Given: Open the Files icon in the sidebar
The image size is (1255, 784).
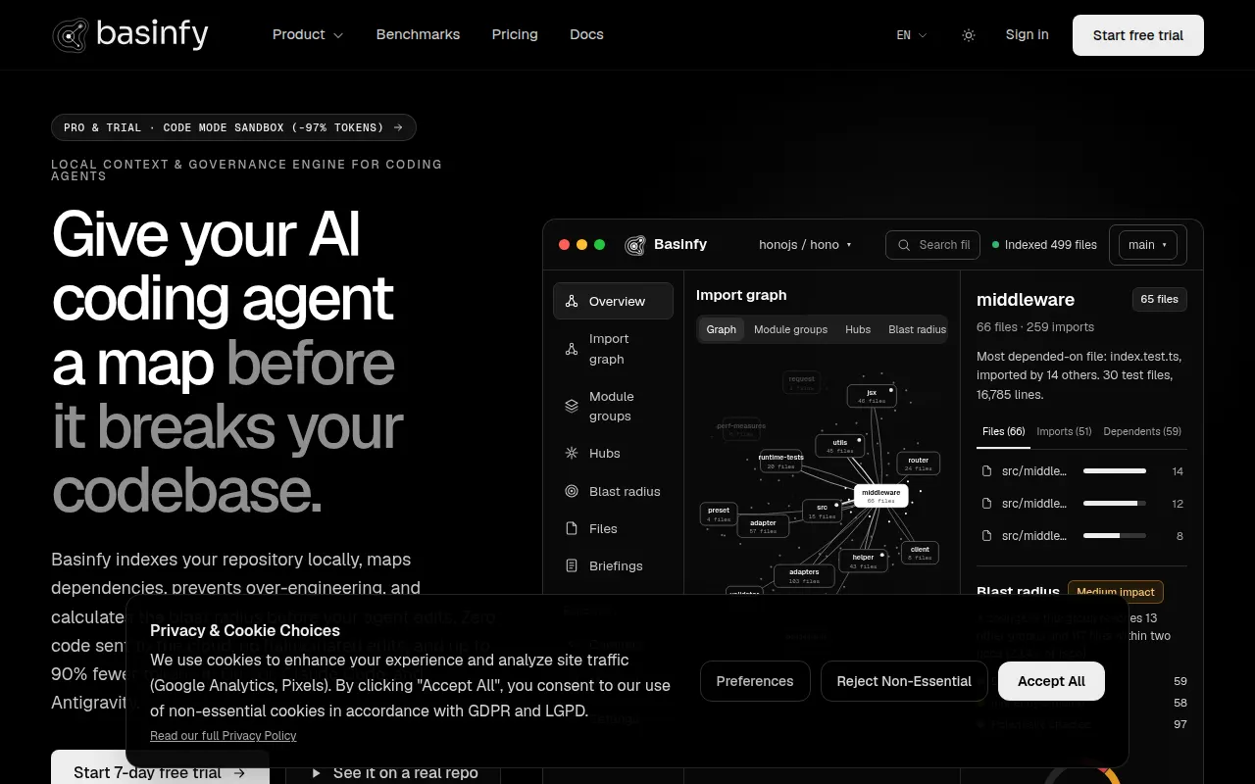Looking at the screenshot, I should 572,528.
